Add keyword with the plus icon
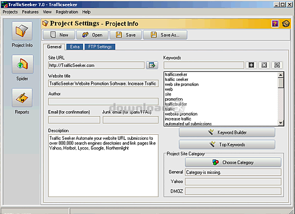295x214 pixels. (251, 65)
